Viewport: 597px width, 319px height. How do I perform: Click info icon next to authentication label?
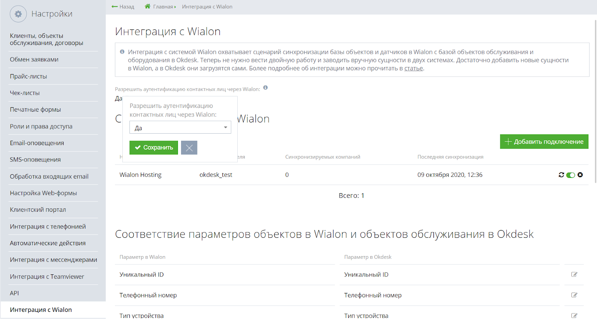265,88
